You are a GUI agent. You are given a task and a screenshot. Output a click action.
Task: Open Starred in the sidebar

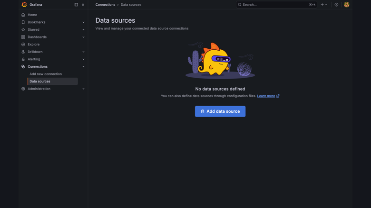coord(34,29)
